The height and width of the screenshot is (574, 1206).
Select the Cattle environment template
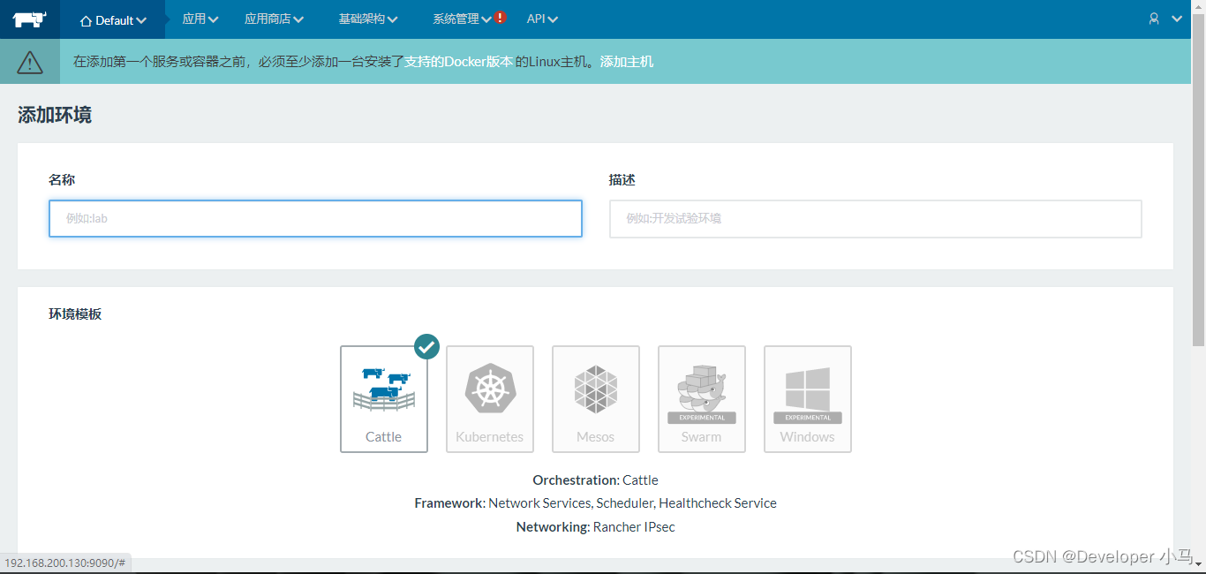click(x=384, y=399)
